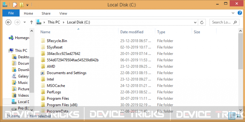This screenshot has height=122, width=245.
Task: Open recent locations dropdown arrow
Action: coord(25,23)
